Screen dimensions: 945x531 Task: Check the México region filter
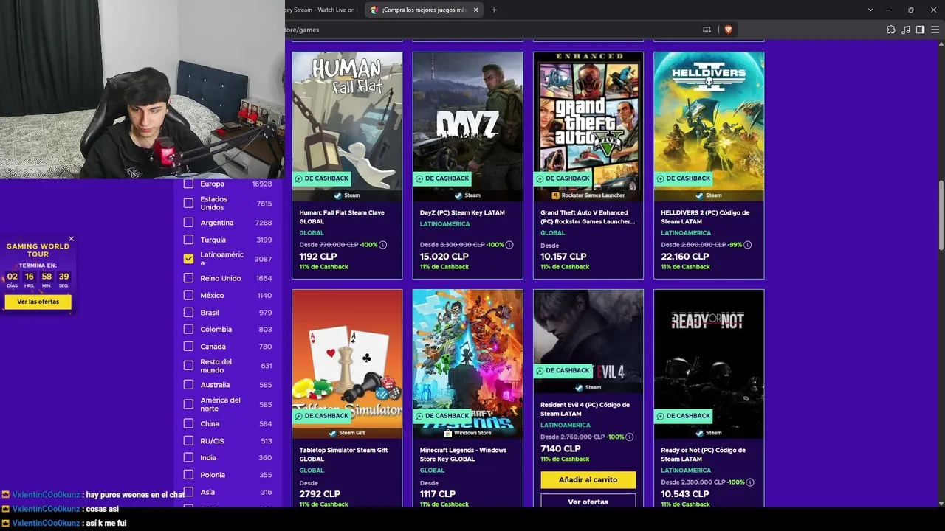pos(188,296)
